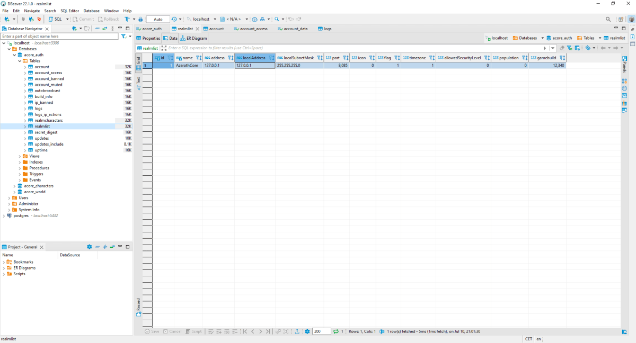Click the address column header
This screenshot has width=636, height=343.
click(x=218, y=58)
